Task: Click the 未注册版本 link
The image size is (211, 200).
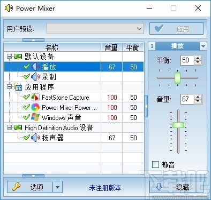Action: point(105,188)
